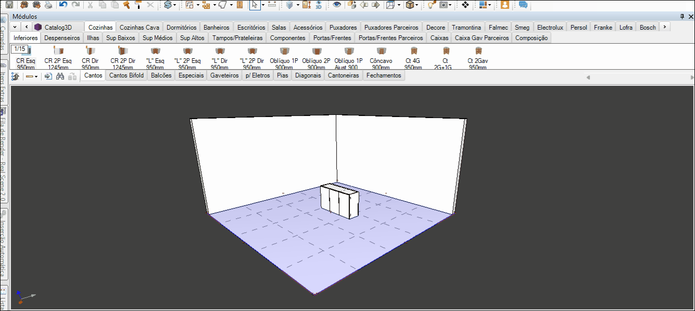Click the measuring dimension tool icon
695x311 pixels.
click(272, 5)
